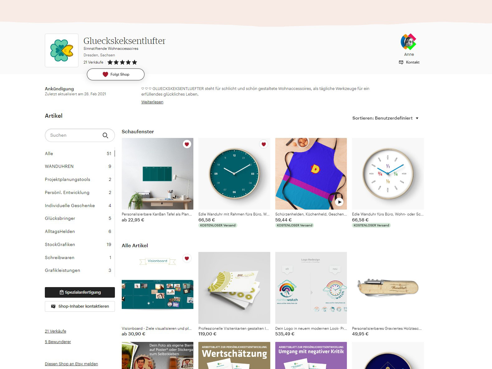Open the 5 Bewunderer link
Image resolution: width=492 pixels, height=369 pixels.
[58, 342]
